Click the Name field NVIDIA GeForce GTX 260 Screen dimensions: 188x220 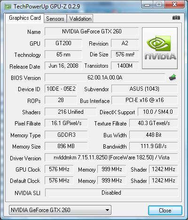point(92,31)
